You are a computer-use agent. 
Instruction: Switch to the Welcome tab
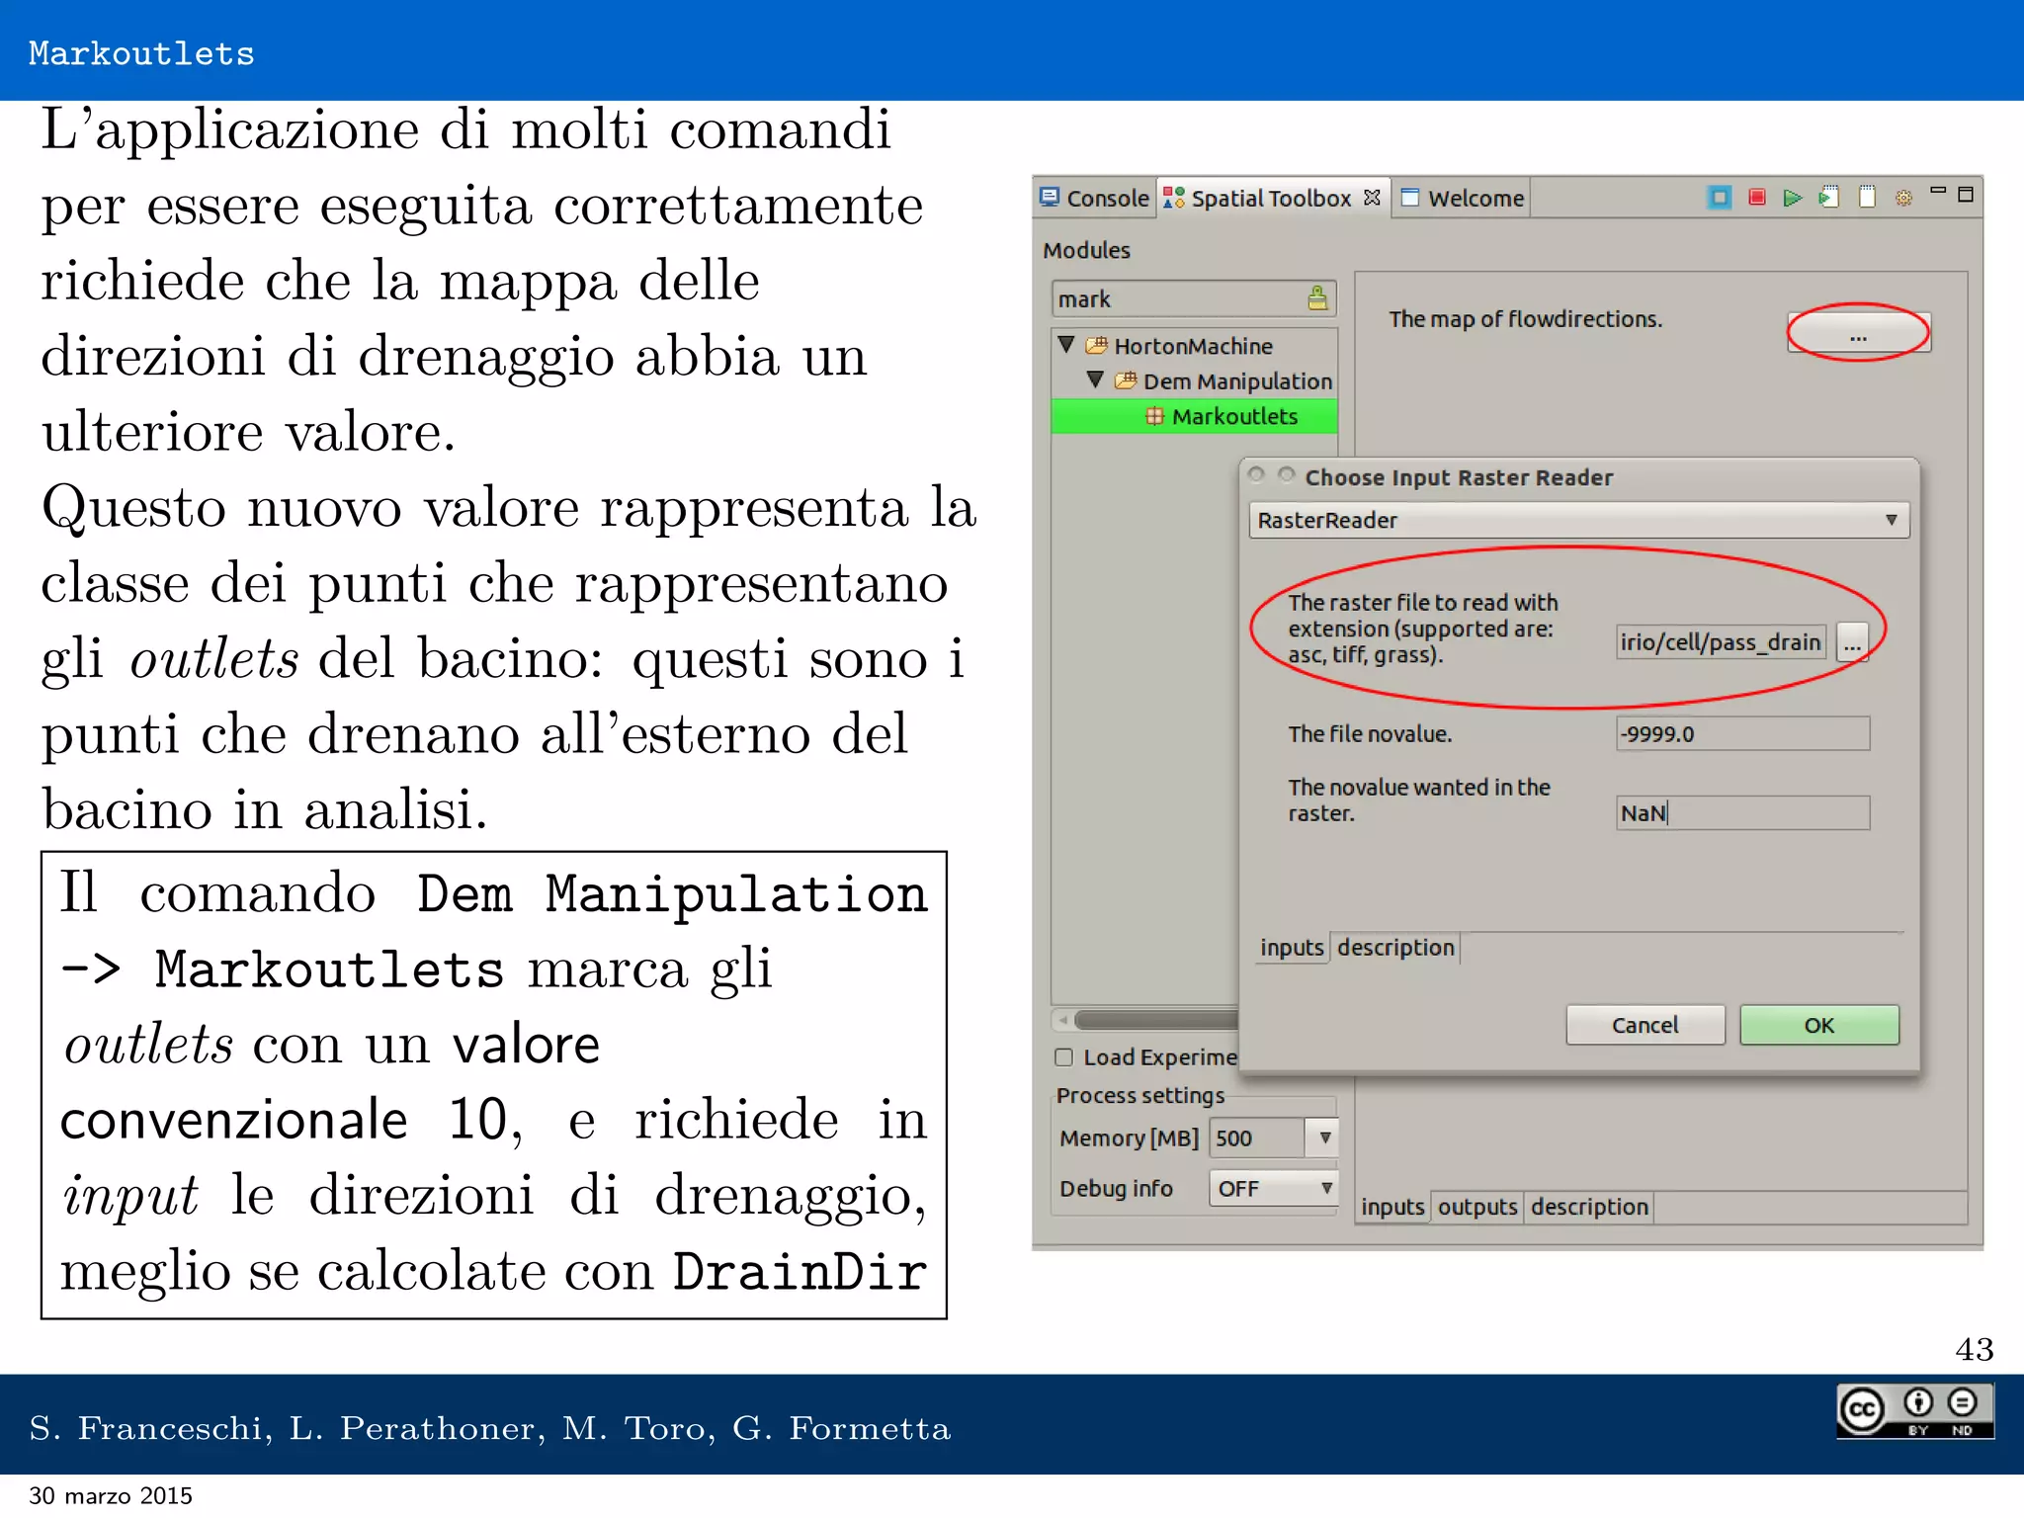pyautogui.click(x=1463, y=198)
